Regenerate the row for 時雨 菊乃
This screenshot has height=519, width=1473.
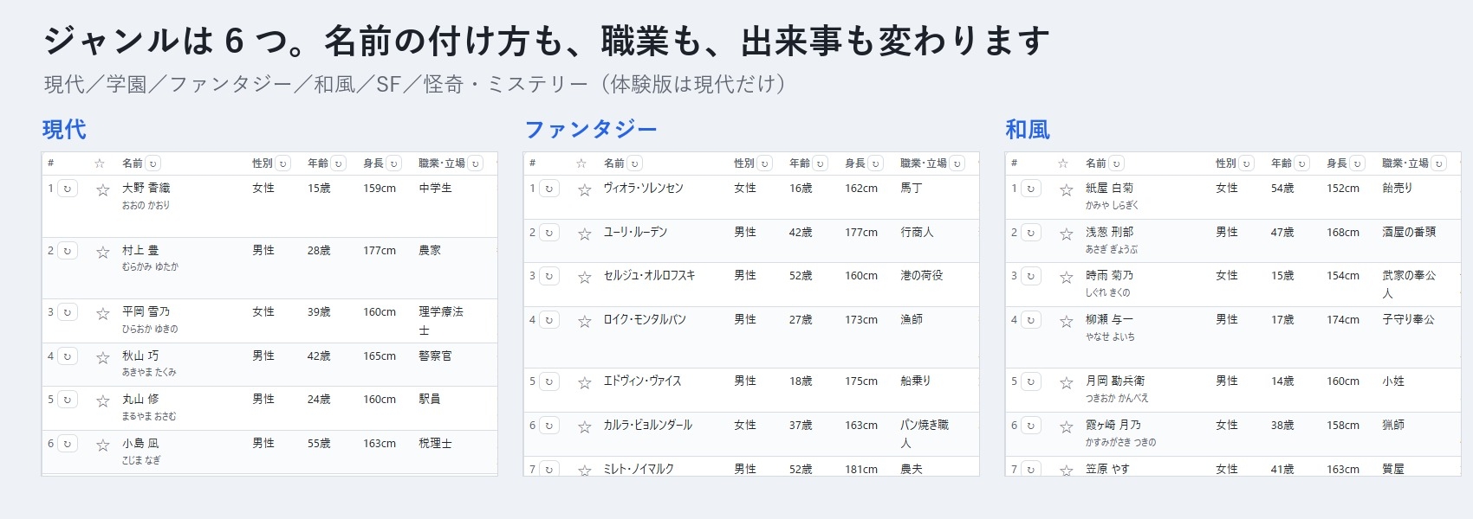point(1031,276)
